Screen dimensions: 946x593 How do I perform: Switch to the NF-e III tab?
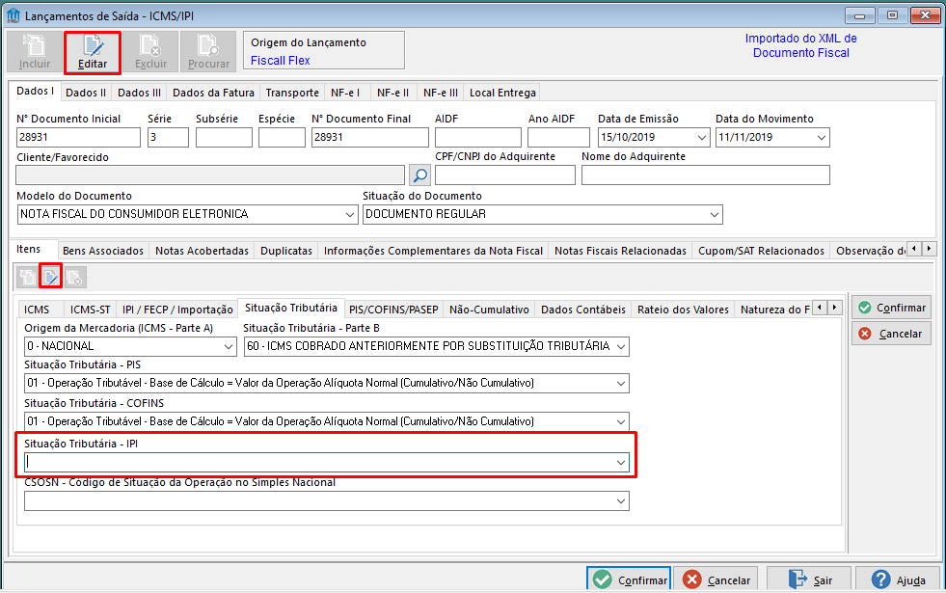click(441, 93)
